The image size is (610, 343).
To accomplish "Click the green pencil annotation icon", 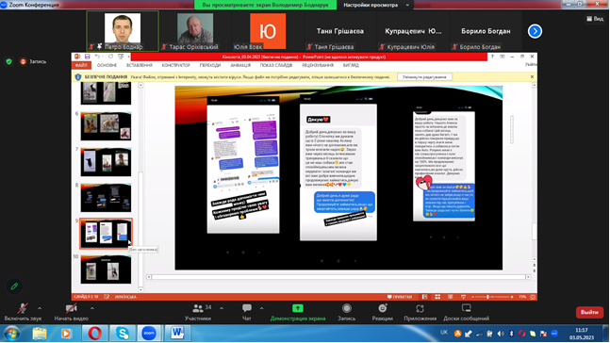I will 14,286.
